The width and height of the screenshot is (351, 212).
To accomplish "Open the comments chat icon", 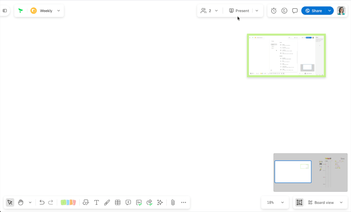I will (x=295, y=11).
